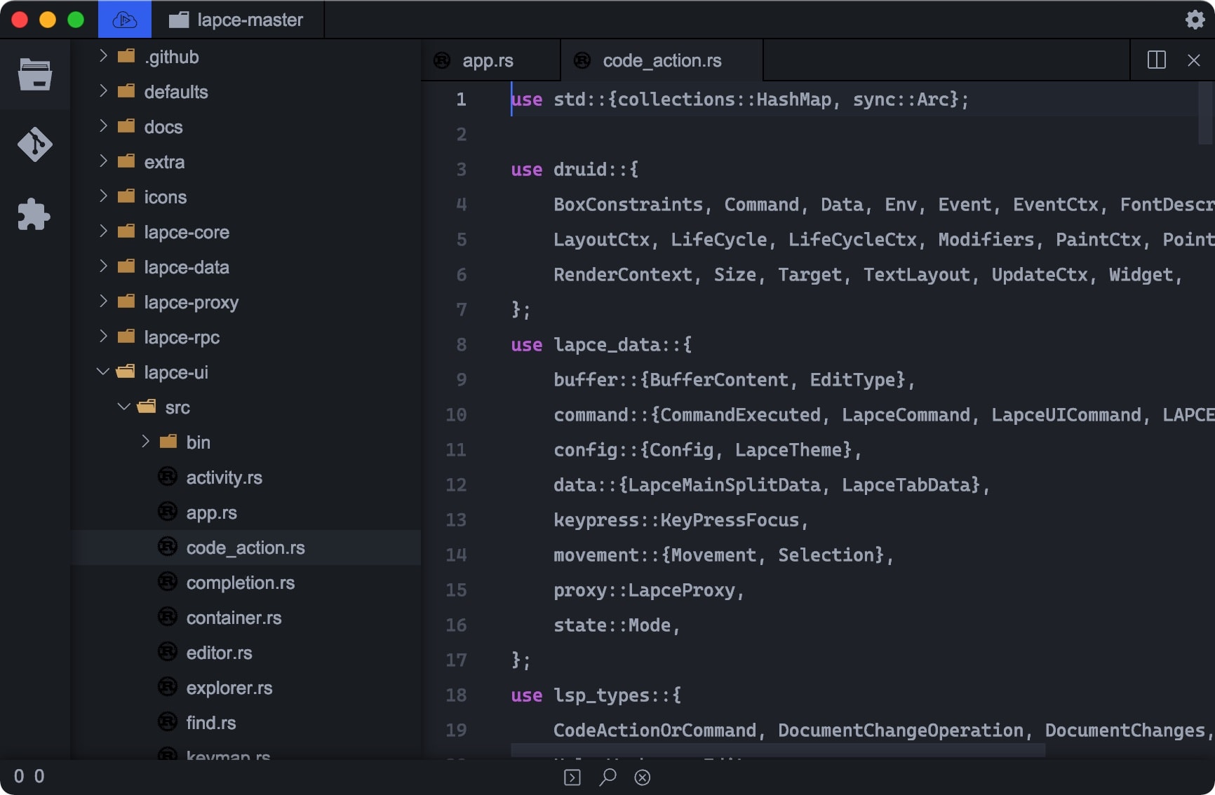Viewport: 1215px width, 795px height.
Task: Open the Source Control panel icon
Action: 34,144
